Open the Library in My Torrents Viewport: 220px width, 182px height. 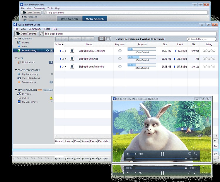25,43
